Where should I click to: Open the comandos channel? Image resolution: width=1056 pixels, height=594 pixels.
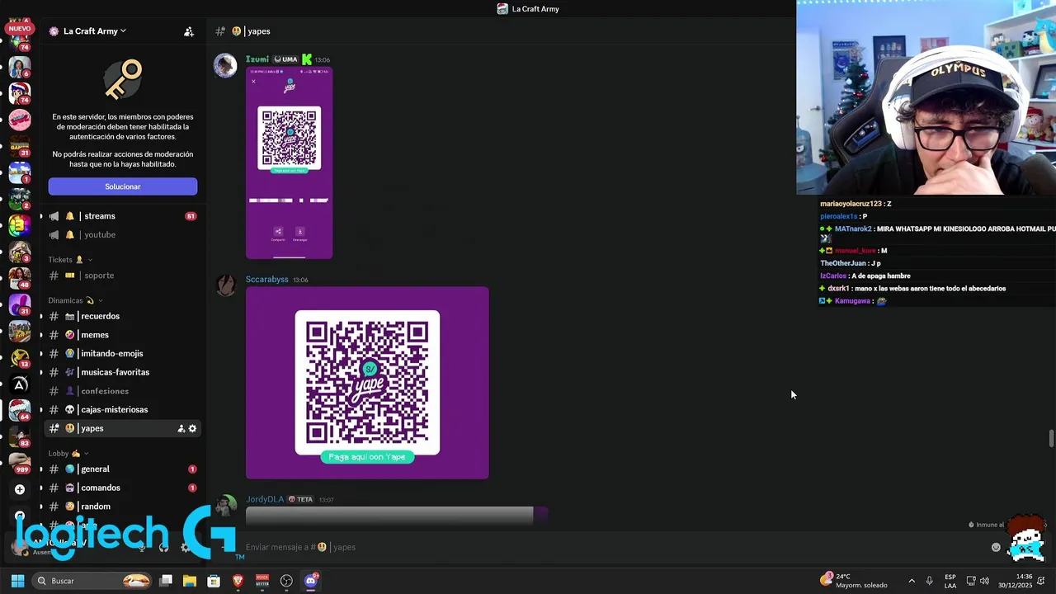pyautogui.click(x=120, y=488)
